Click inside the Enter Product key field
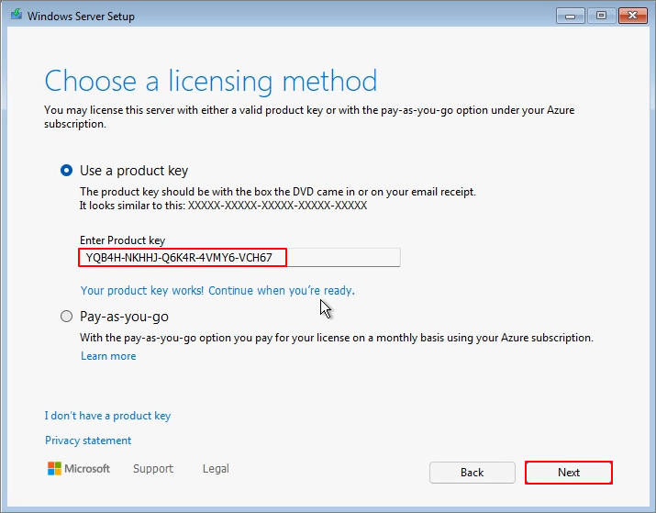656x513 pixels. point(239,257)
